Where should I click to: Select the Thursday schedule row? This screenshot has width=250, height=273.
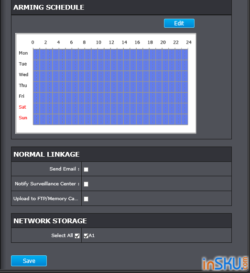110,87
